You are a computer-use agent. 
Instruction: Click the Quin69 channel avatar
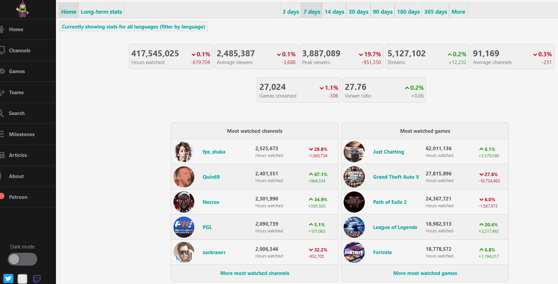(x=184, y=177)
